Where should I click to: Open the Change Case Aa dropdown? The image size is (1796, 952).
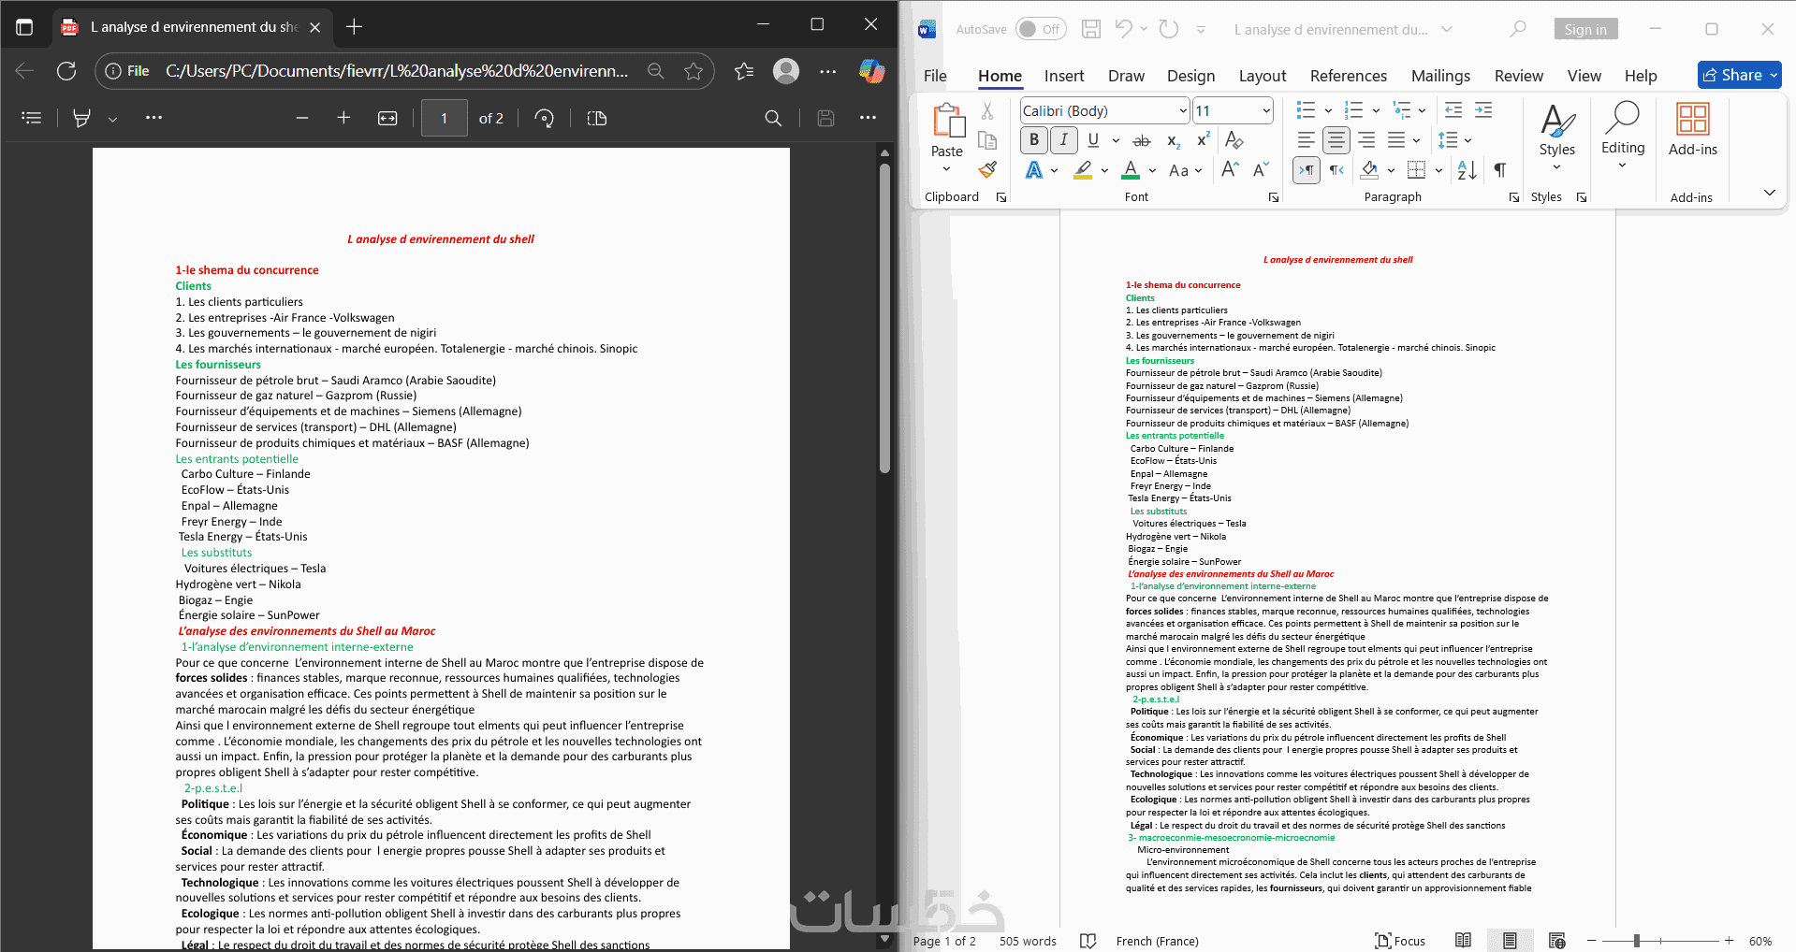coord(1184,170)
